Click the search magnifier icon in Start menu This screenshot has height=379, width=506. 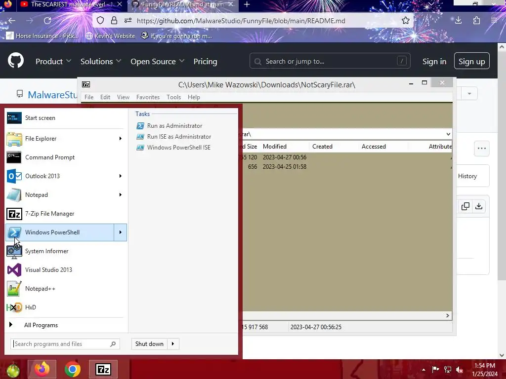(113, 344)
